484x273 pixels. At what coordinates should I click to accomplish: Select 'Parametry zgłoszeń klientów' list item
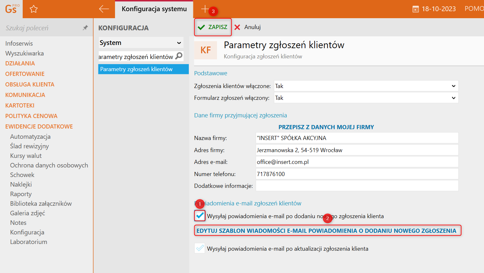tap(143, 69)
